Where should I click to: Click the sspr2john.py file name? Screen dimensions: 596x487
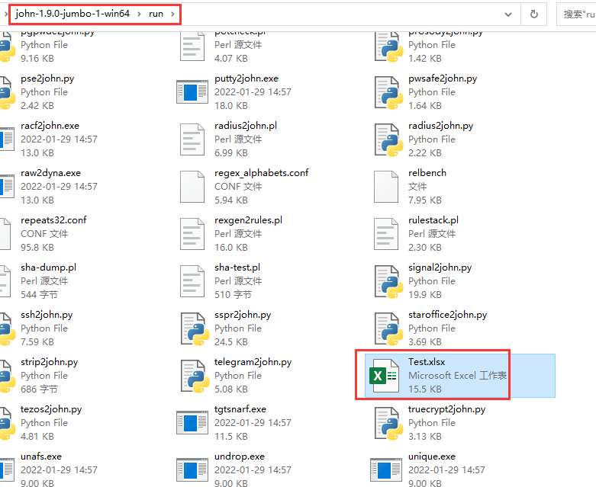point(243,315)
